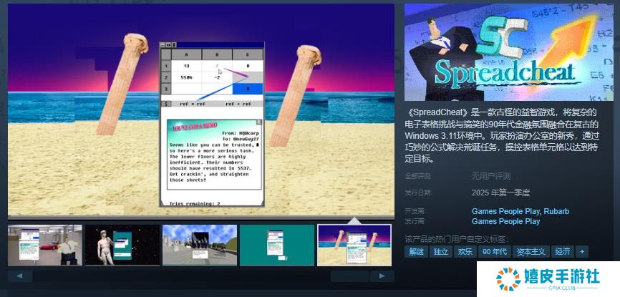Select the teal background screenshot thumbnail
620x297 pixels.
click(276, 245)
